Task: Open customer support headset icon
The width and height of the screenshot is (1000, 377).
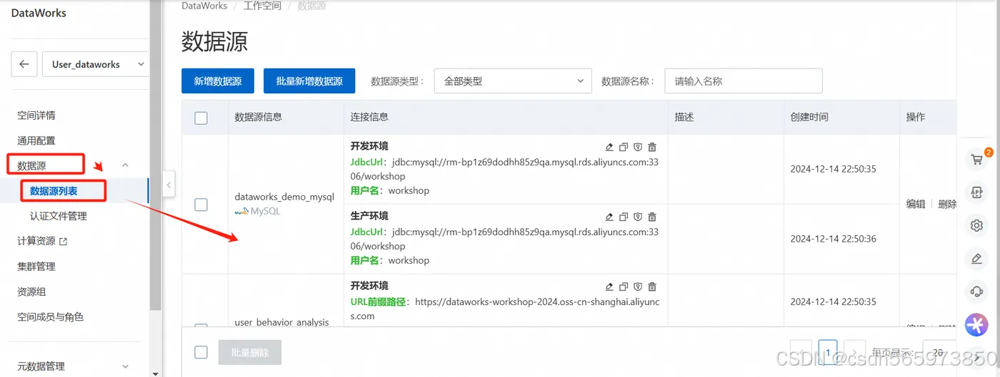Action: pos(976,291)
